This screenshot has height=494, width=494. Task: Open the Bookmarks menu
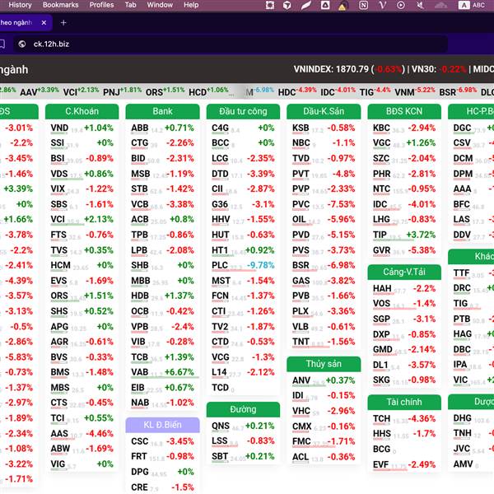pyautogui.click(x=60, y=5)
